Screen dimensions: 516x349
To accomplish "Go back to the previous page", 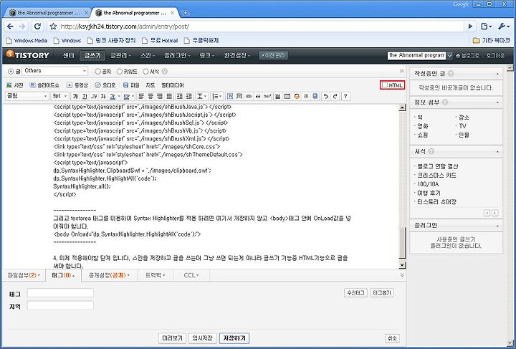I will 10,27.
